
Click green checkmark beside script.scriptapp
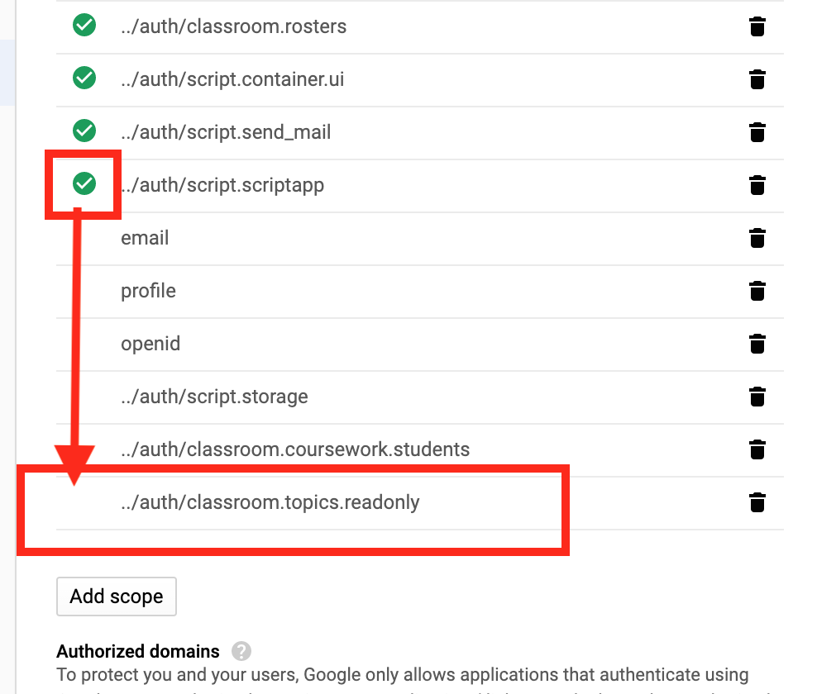84,183
